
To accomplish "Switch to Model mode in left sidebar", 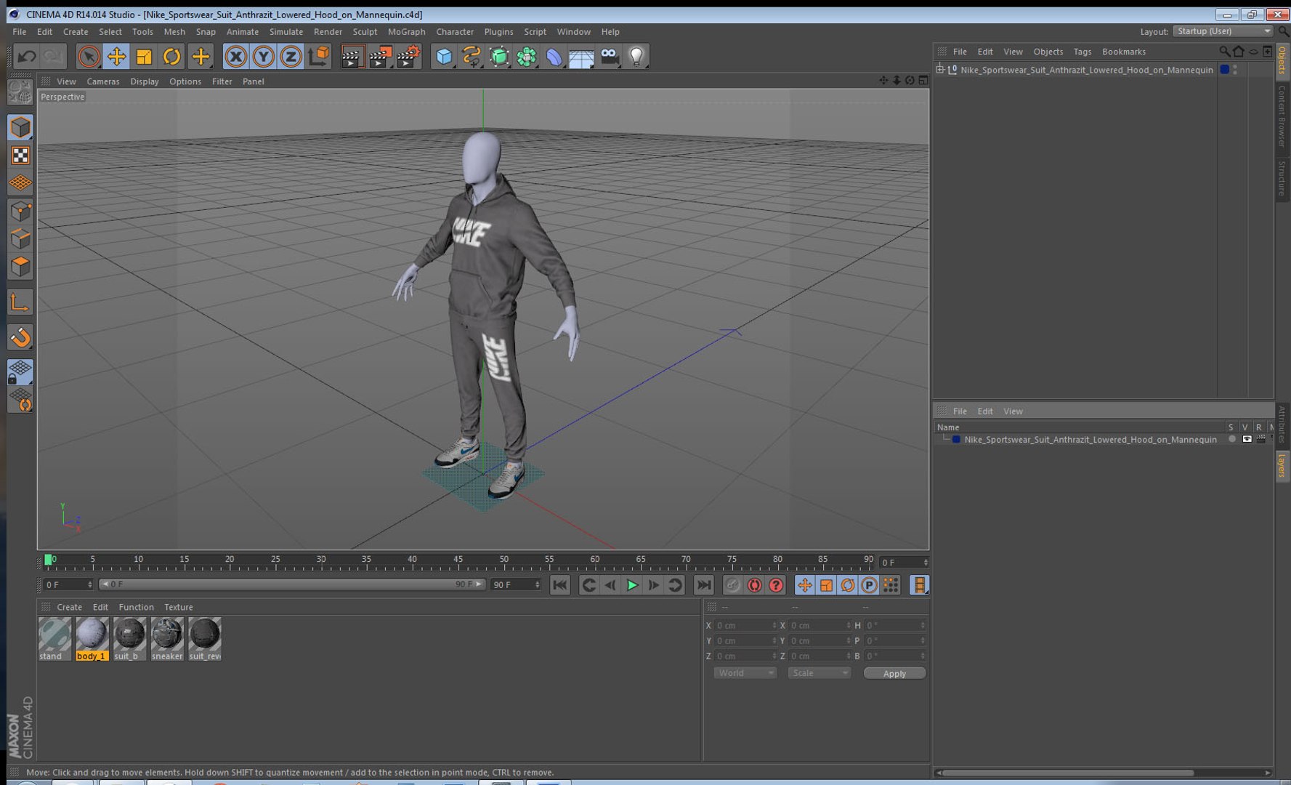I will click(20, 127).
